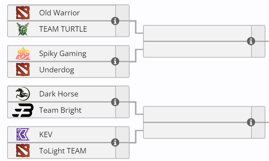The height and width of the screenshot is (161, 269).
Task: Click the Team Bright team name
Action: [x=60, y=110]
